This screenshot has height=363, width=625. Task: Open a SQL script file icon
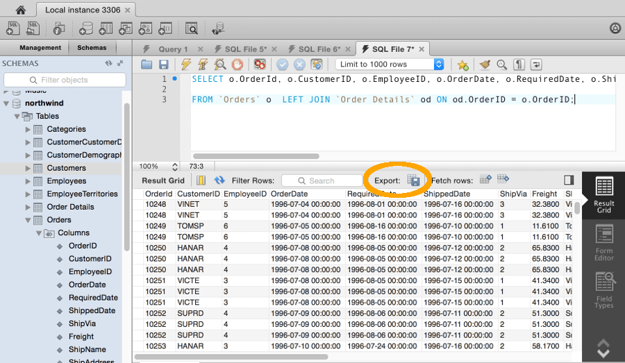pos(33,28)
